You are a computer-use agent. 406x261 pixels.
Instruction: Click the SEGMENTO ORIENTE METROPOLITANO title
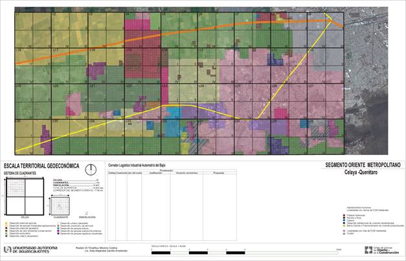pos(363,166)
